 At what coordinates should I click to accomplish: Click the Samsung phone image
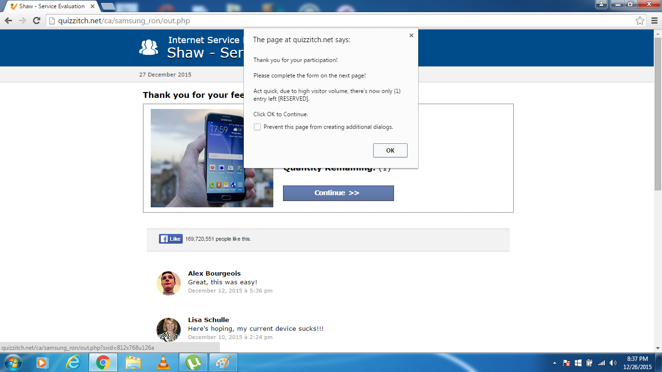tap(212, 158)
